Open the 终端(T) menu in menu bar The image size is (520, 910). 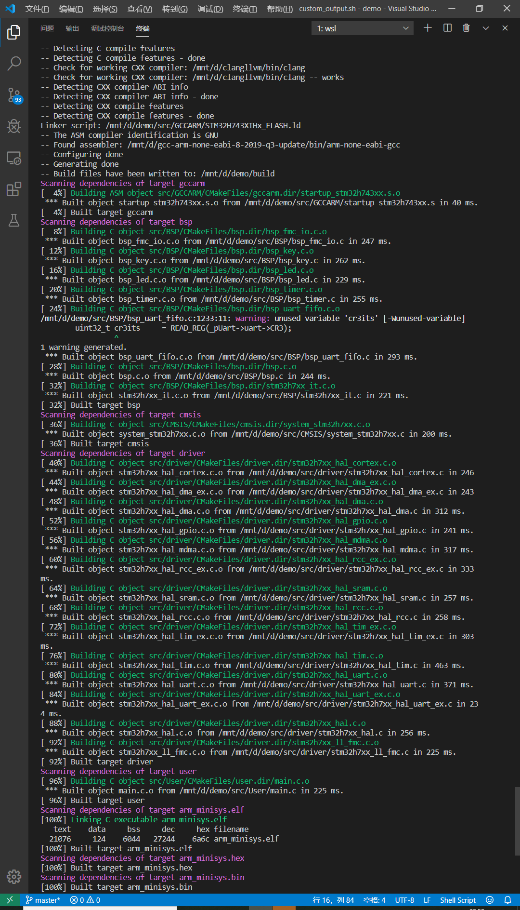click(245, 9)
